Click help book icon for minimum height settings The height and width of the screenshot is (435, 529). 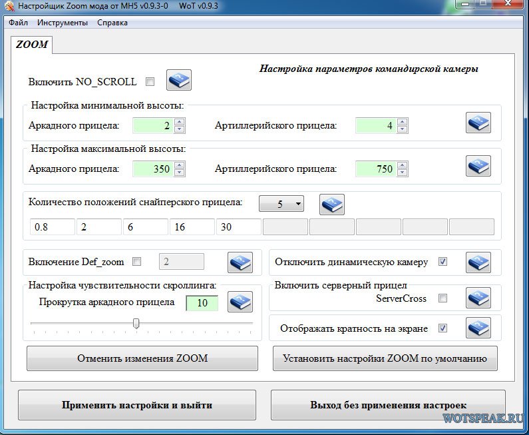tap(478, 123)
